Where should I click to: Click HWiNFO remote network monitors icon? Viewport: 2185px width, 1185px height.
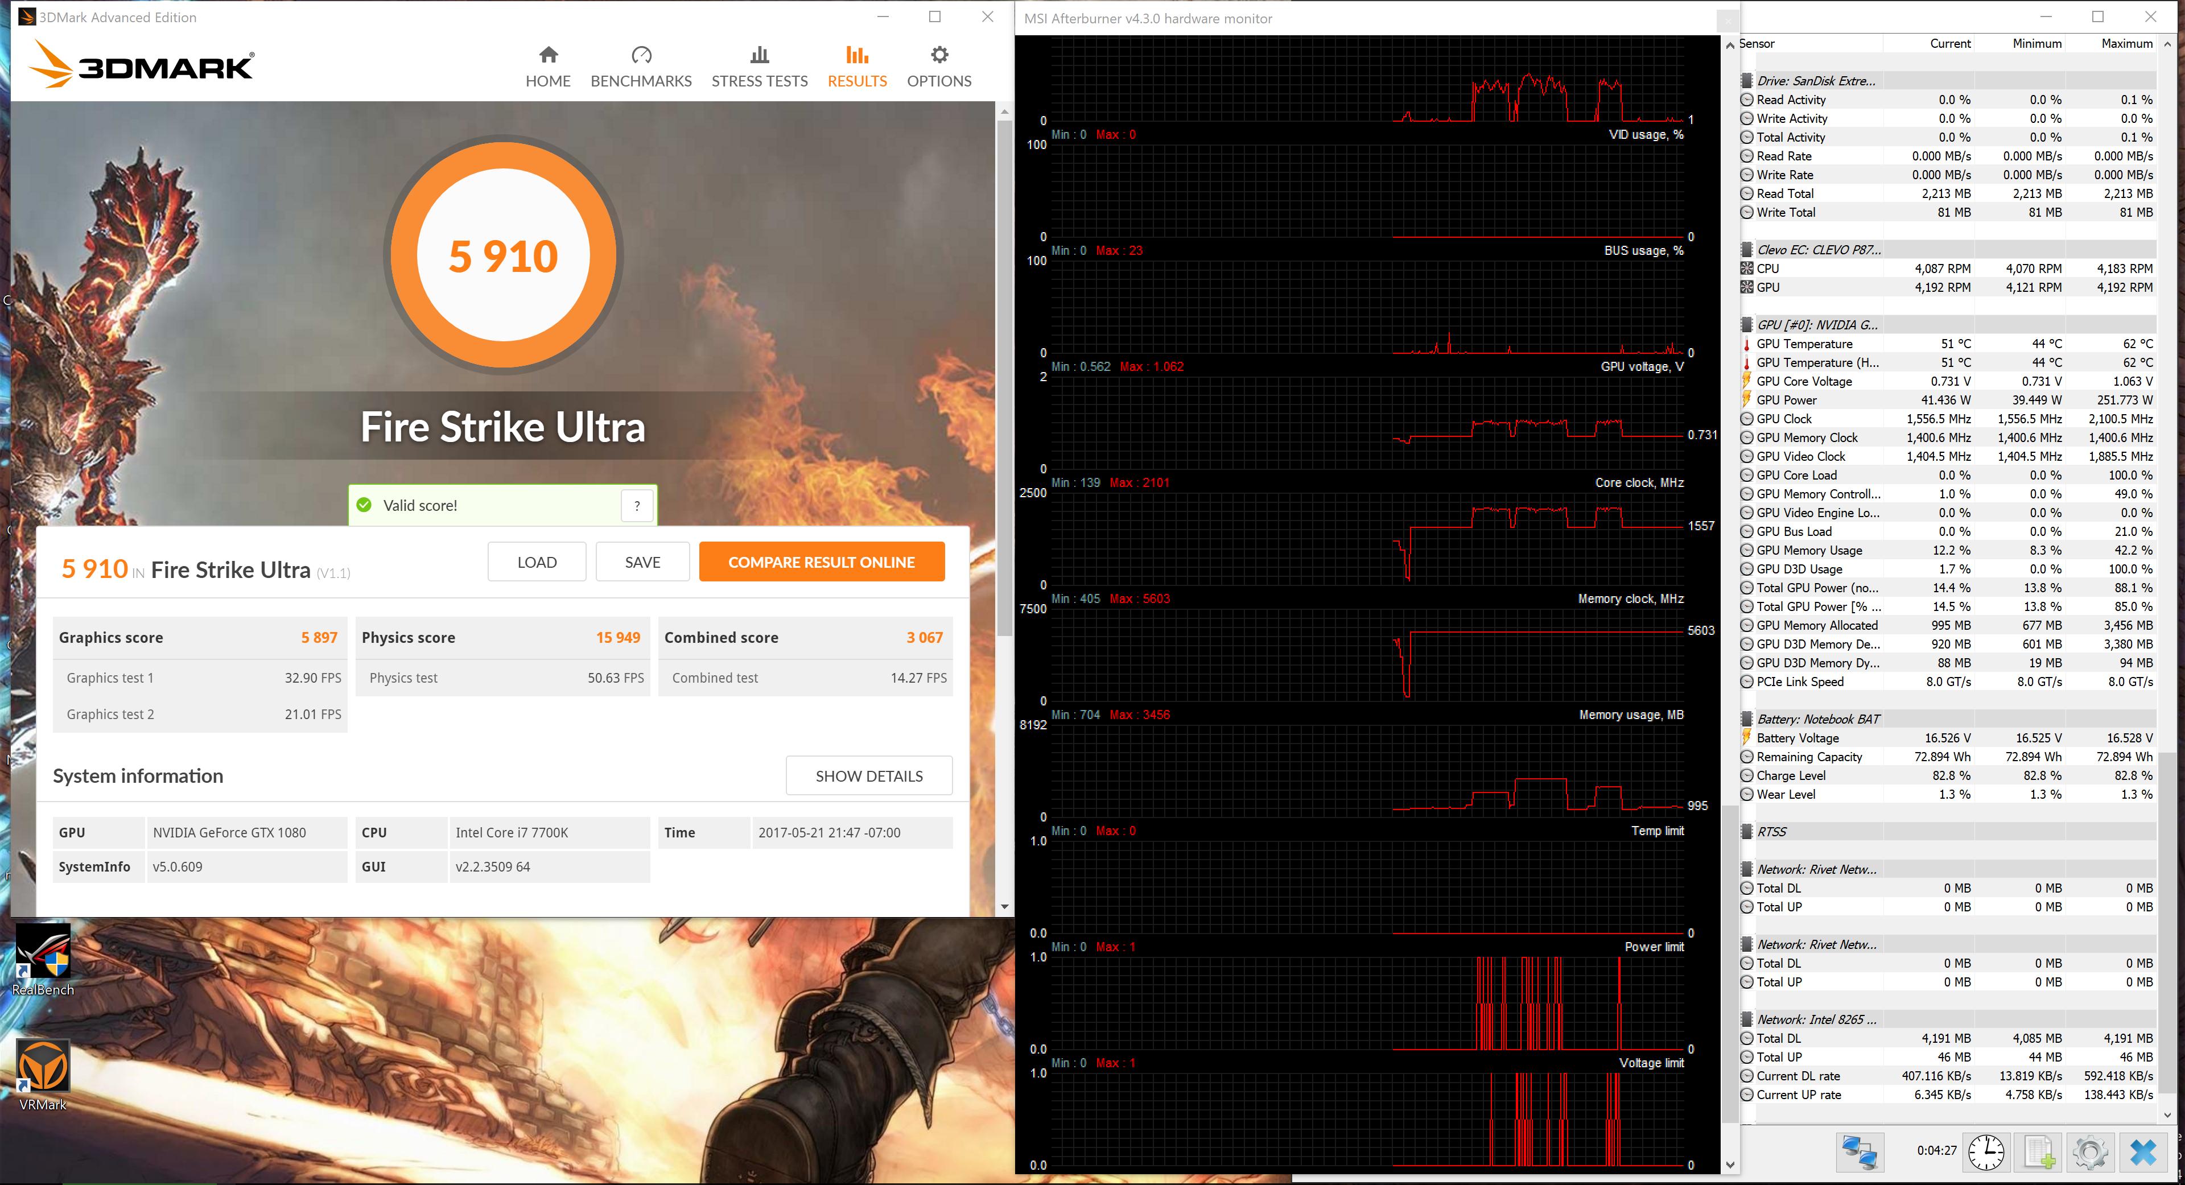[x=1860, y=1152]
